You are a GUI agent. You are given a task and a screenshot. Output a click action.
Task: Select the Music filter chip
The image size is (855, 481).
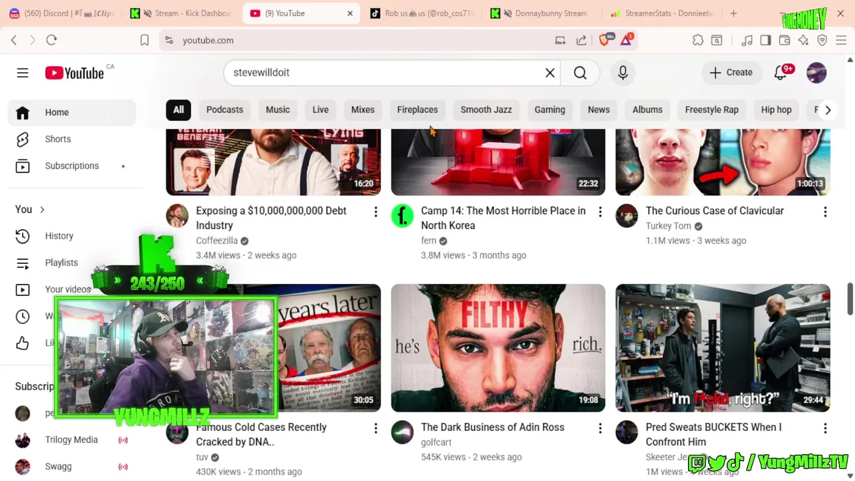point(278,110)
